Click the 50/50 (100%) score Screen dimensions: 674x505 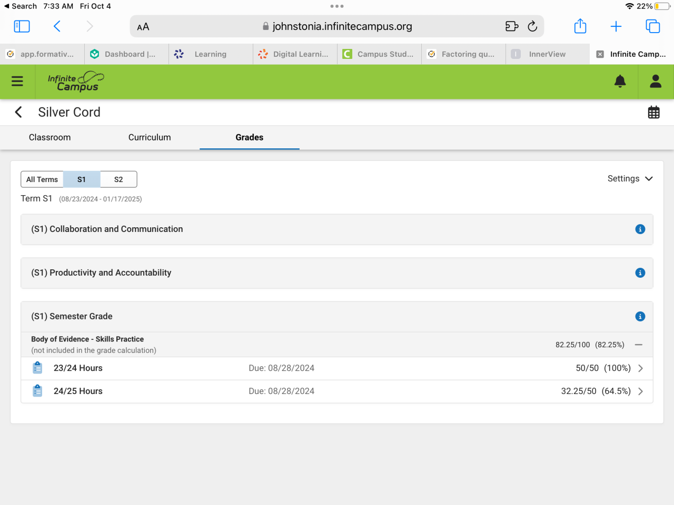click(x=603, y=368)
